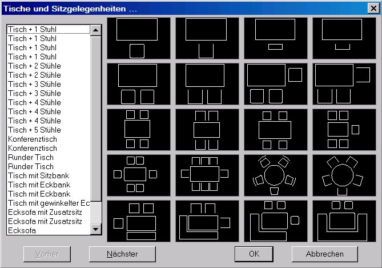Select the second 'Konferenztisch' list entry
Image resolution: width=382 pixels, height=268 pixels.
pos(49,148)
